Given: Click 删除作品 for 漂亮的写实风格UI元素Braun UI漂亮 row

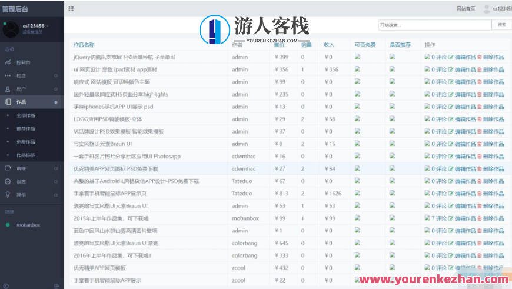Looking at the screenshot, I should (493, 243).
